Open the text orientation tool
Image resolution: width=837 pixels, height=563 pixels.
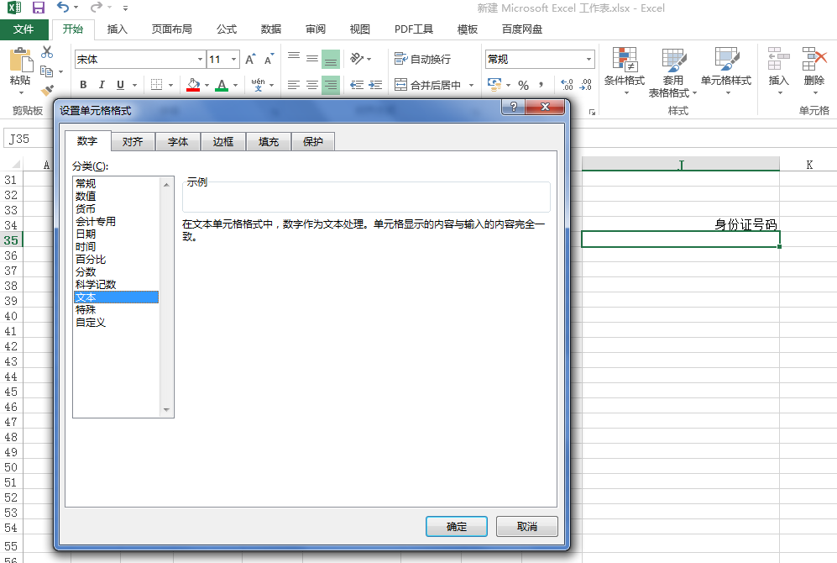(x=357, y=58)
